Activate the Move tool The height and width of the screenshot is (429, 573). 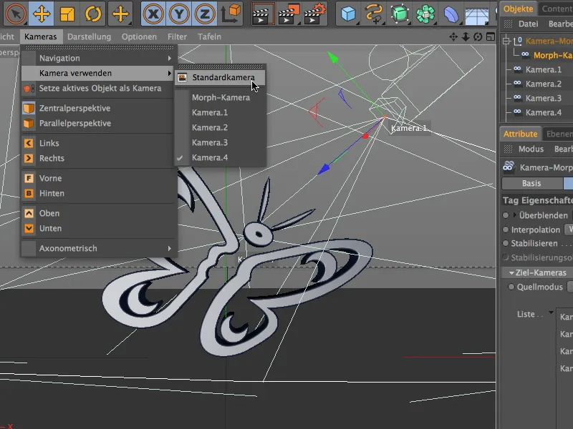42,14
